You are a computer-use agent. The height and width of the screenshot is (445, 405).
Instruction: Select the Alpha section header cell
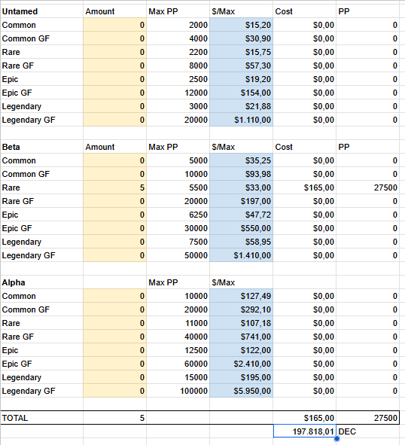pyautogui.click(x=41, y=282)
